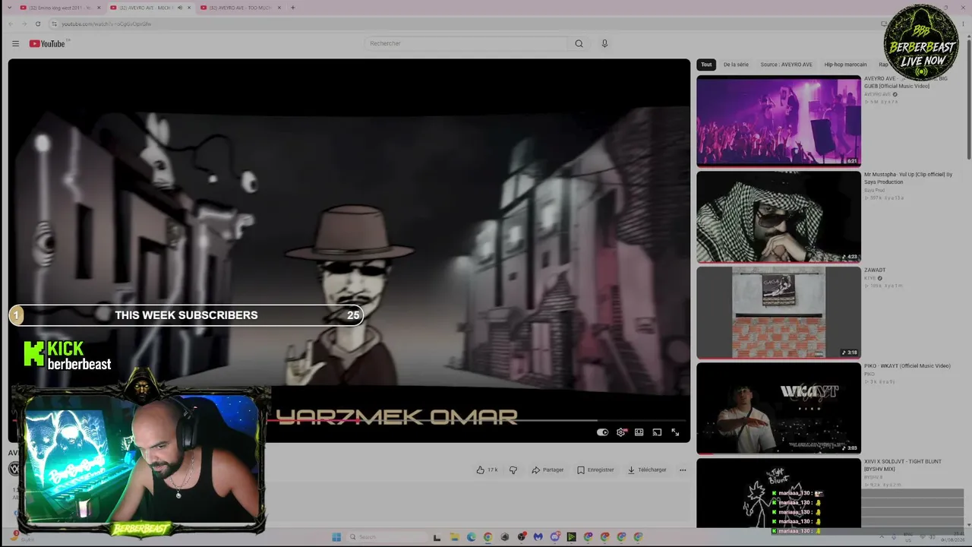Close the 'Emino king west 2011' tab
972x547 pixels.
[100, 8]
